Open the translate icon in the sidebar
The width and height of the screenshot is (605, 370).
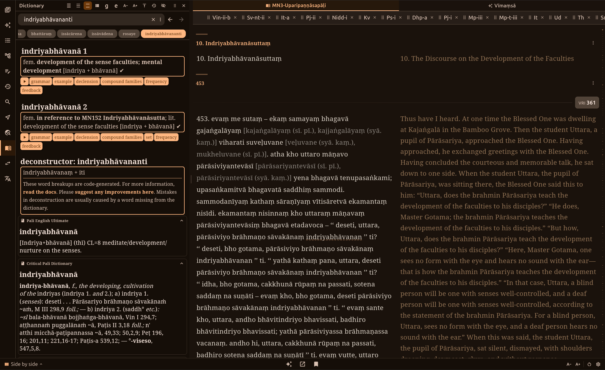click(x=8, y=179)
